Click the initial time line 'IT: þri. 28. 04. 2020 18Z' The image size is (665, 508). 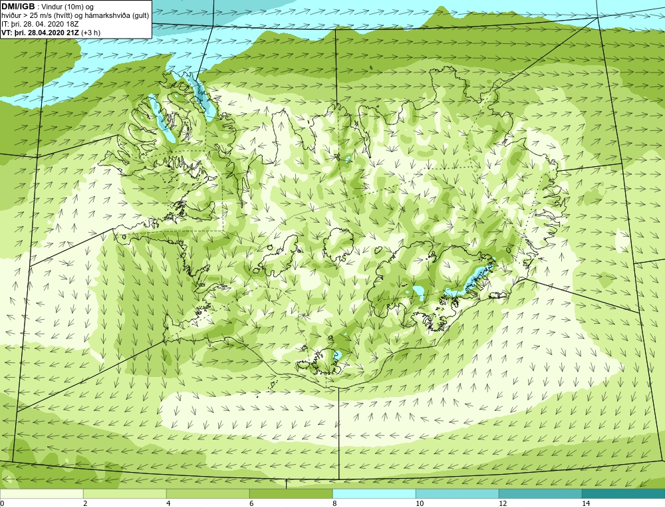[x=40, y=24]
